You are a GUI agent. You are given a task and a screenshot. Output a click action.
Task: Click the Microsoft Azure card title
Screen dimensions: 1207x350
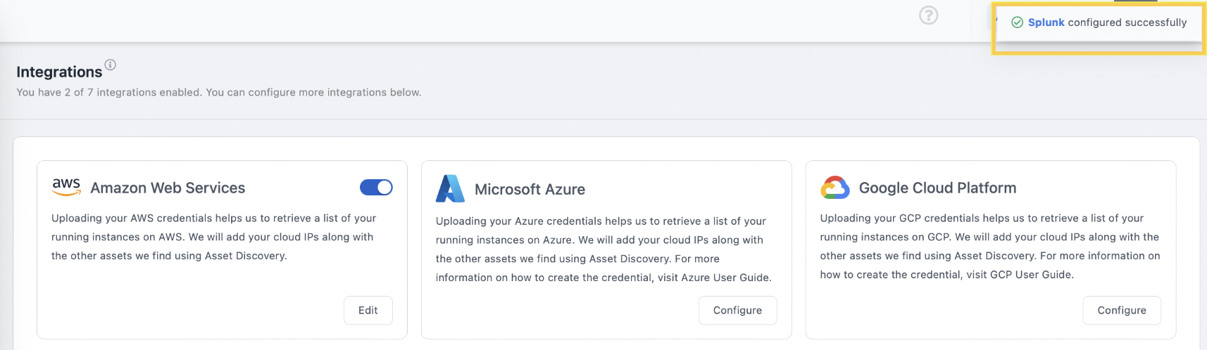coord(530,189)
